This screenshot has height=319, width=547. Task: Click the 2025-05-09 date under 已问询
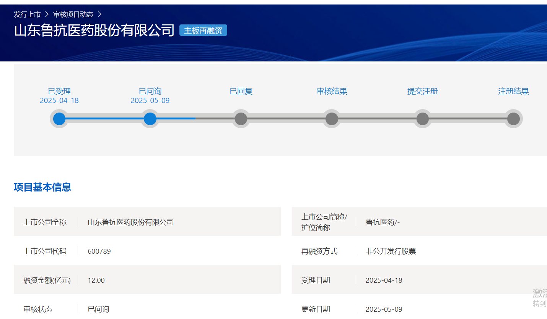pyautogui.click(x=150, y=101)
